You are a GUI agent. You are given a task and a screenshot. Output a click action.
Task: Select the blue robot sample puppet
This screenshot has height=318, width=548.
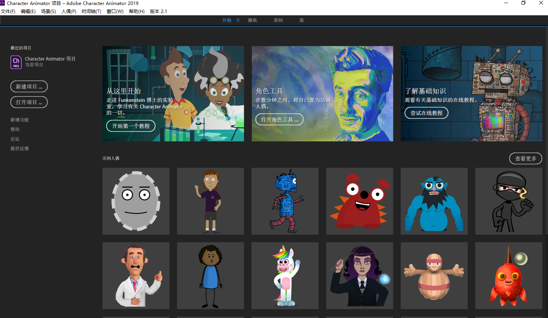coord(285,201)
